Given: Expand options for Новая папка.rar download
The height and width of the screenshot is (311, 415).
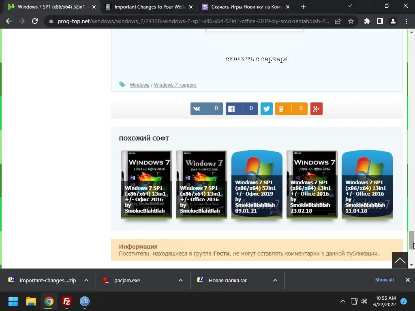Looking at the screenshot, I should [x=275, y=280].
